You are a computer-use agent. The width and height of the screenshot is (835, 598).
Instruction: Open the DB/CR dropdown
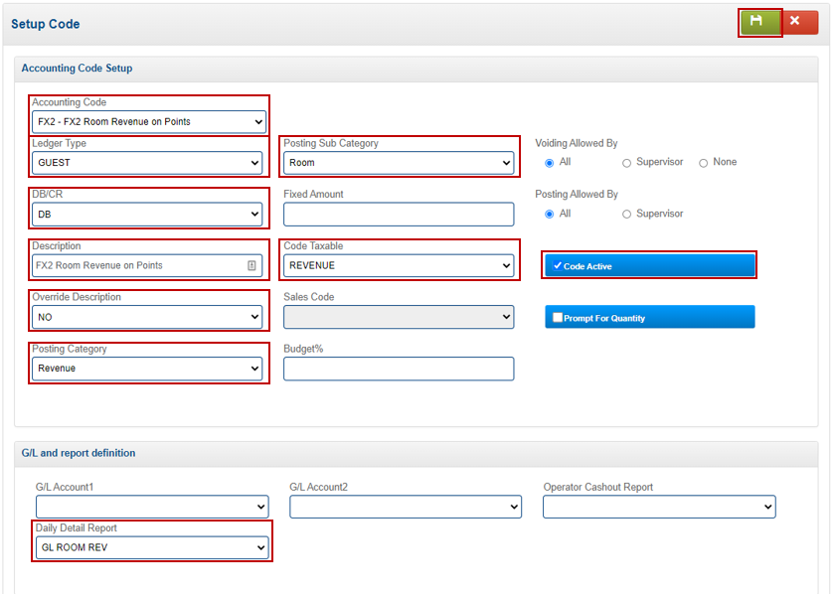(148, 215)
